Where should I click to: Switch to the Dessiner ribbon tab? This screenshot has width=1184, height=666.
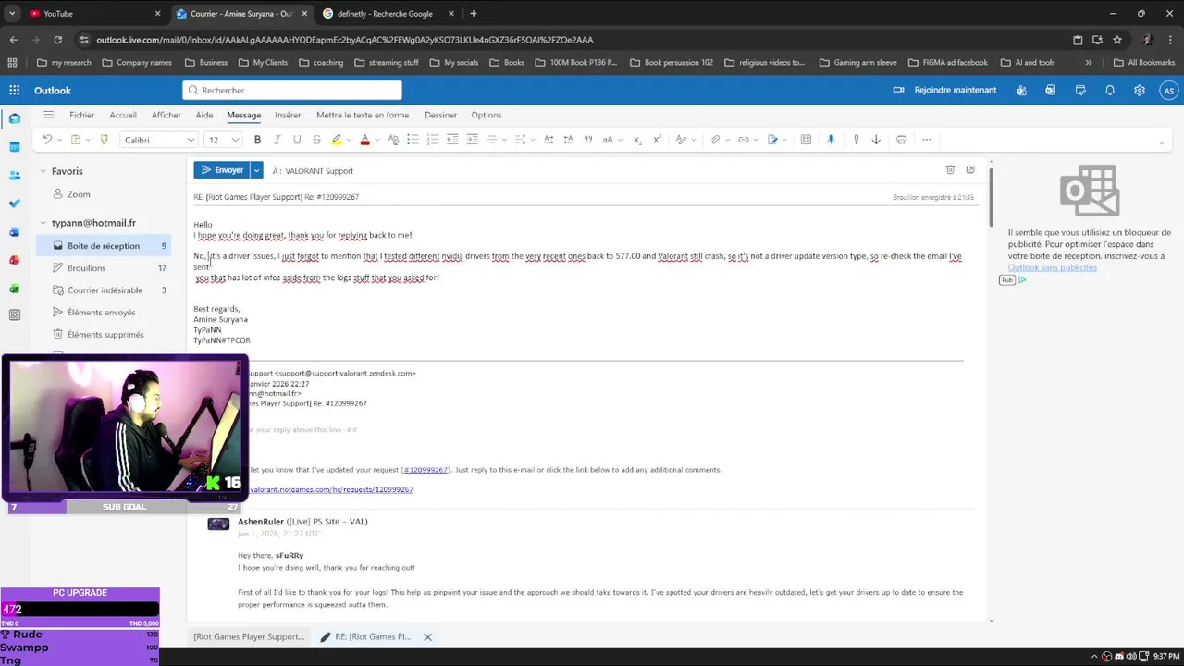tap(440, 115)
